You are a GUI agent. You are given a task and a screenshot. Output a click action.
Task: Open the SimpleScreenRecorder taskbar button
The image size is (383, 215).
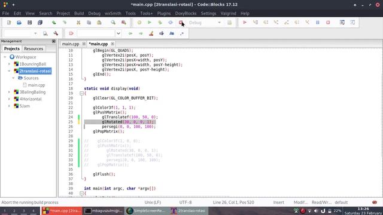(146, 211)
